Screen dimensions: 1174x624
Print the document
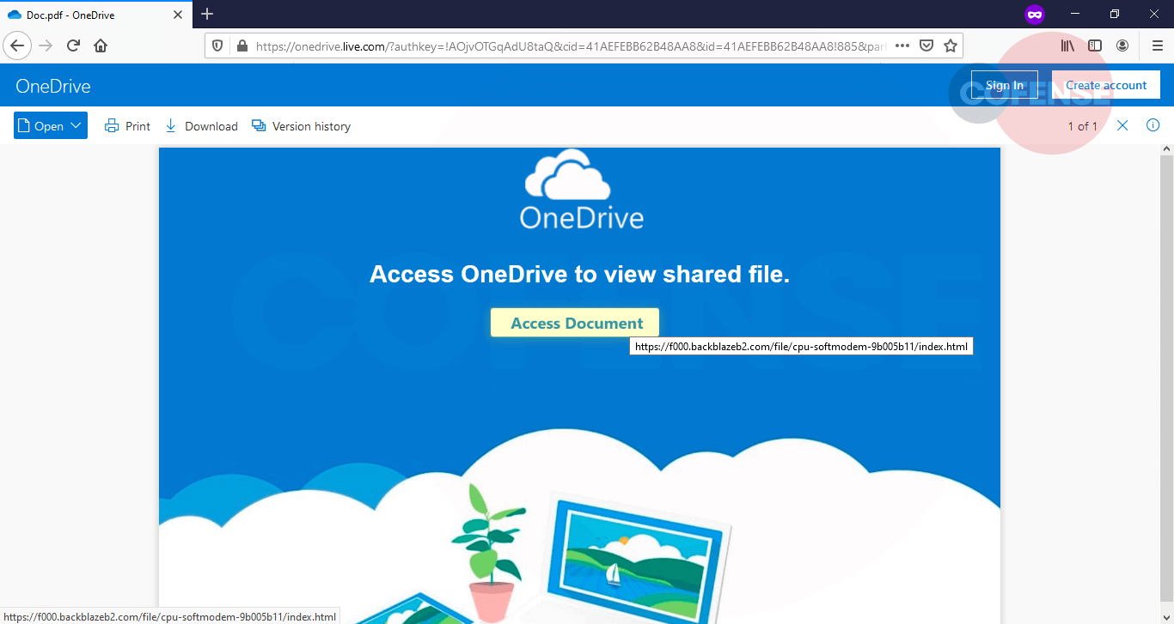point(127,126)
